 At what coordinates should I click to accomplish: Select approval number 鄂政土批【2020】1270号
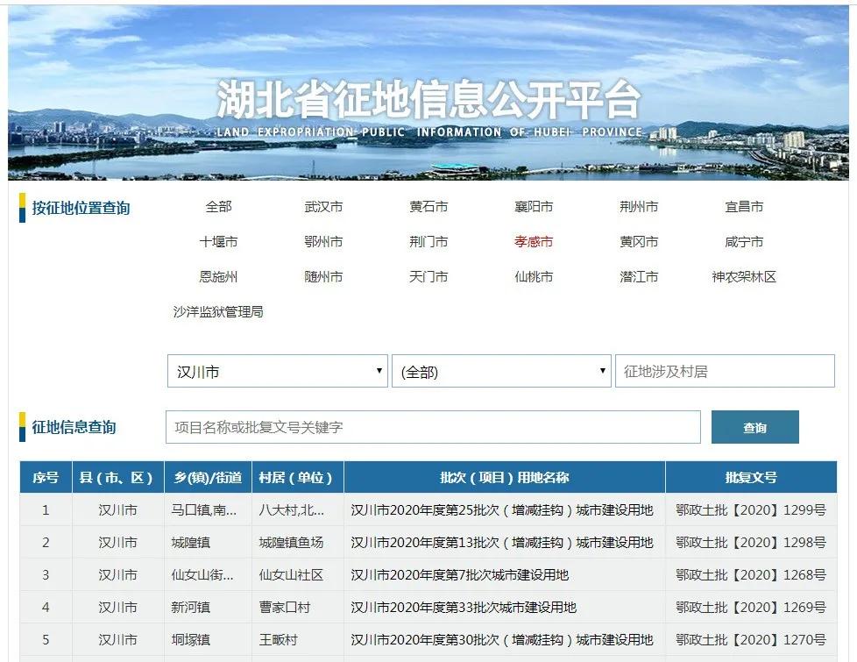(751, 639)
